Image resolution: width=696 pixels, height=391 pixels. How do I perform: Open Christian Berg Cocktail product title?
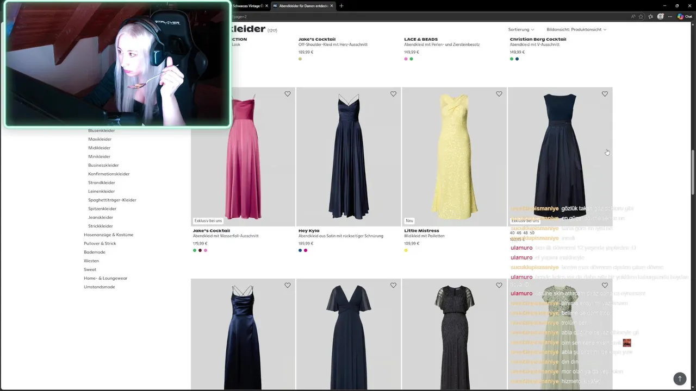click(x=538, y=39)
